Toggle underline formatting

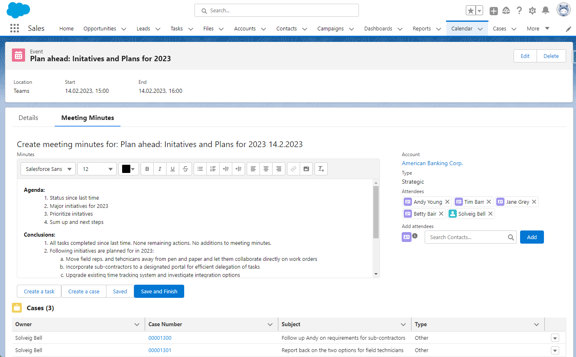coord(173,169)
